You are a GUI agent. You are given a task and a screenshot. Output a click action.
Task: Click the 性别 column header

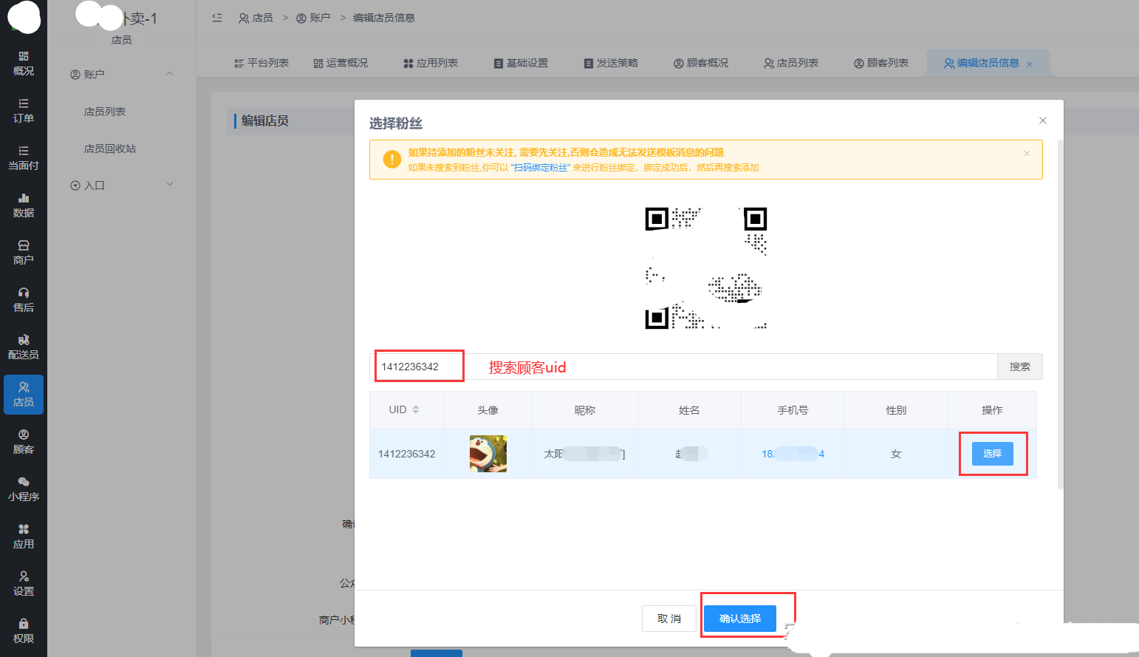coord(896,410)
